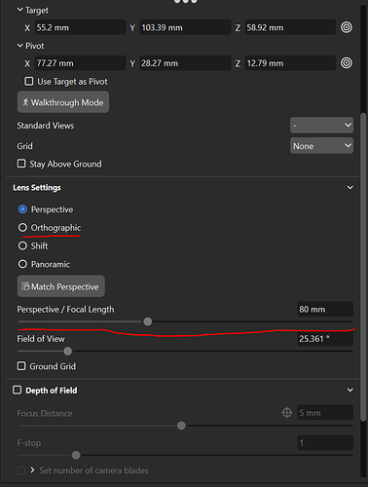Enable Use Target as Pivot checkbox
This screenshot has height=487, width=368.
29,81
